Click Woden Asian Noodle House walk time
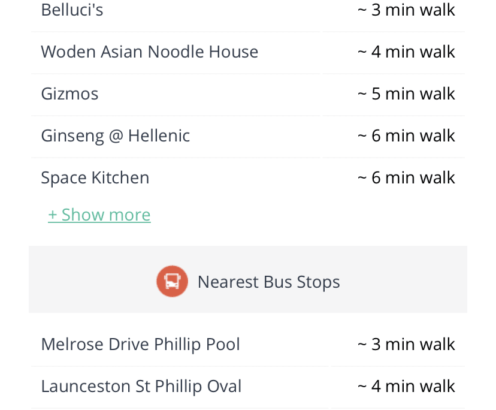The width and height of the screenshot is (496, 410). [x=406, y=52]
